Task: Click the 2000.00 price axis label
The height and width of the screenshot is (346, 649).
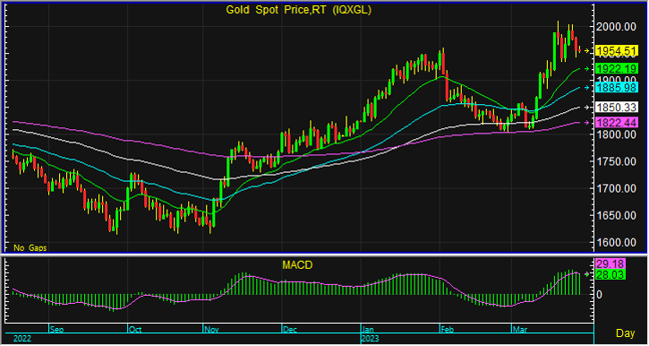Action: tap(616, 27)
